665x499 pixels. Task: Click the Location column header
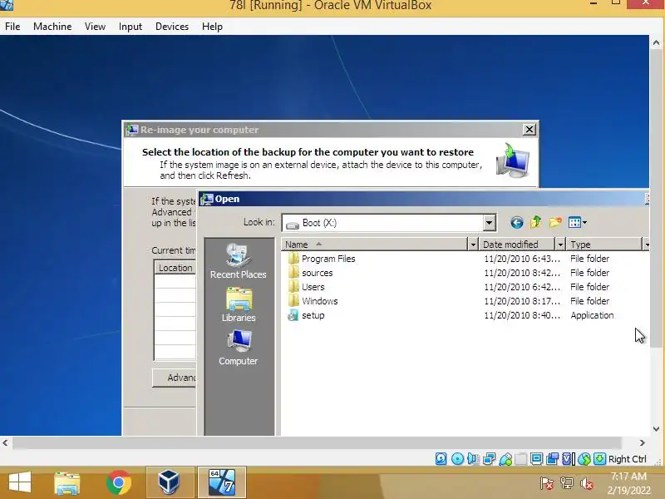pyautogui.click(x=175, y=268)
